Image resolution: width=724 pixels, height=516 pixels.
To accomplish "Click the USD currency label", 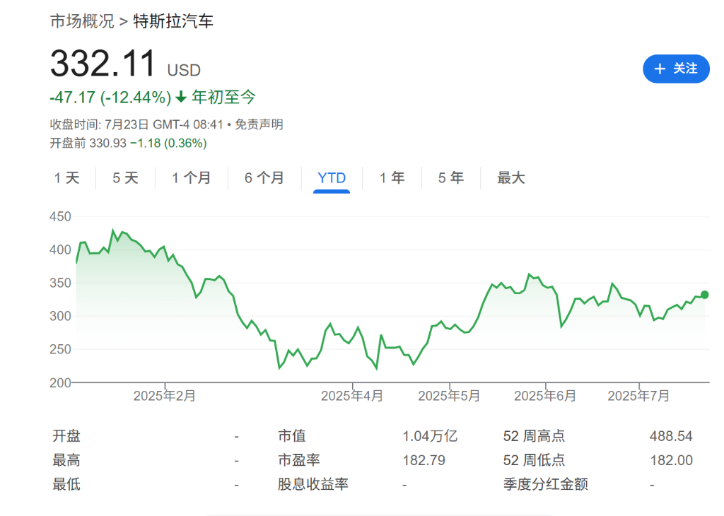I will pos(184,70).
